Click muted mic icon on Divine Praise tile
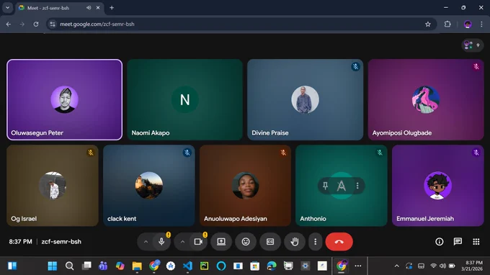 pos(355,66)
